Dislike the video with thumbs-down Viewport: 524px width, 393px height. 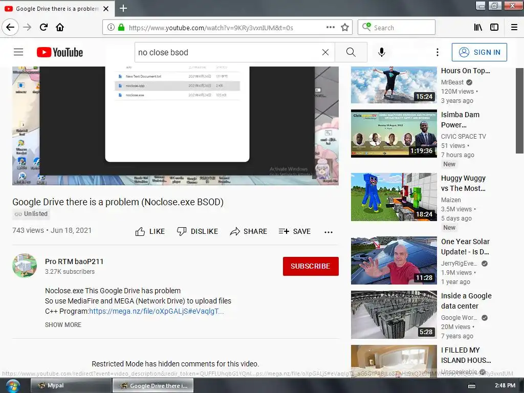coord(197,231)
